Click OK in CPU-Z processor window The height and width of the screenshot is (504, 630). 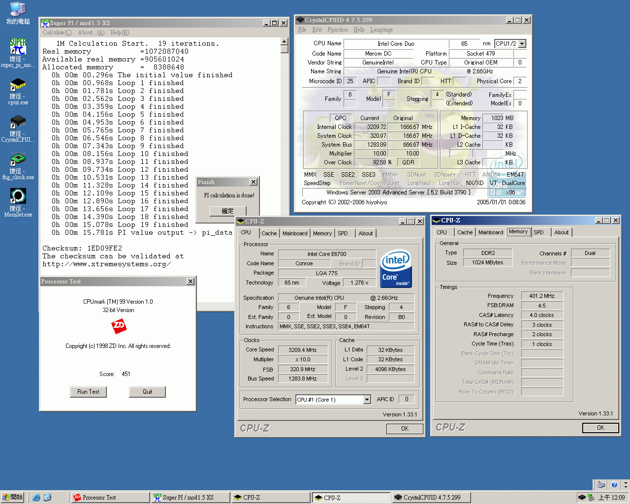coord(405,429)
